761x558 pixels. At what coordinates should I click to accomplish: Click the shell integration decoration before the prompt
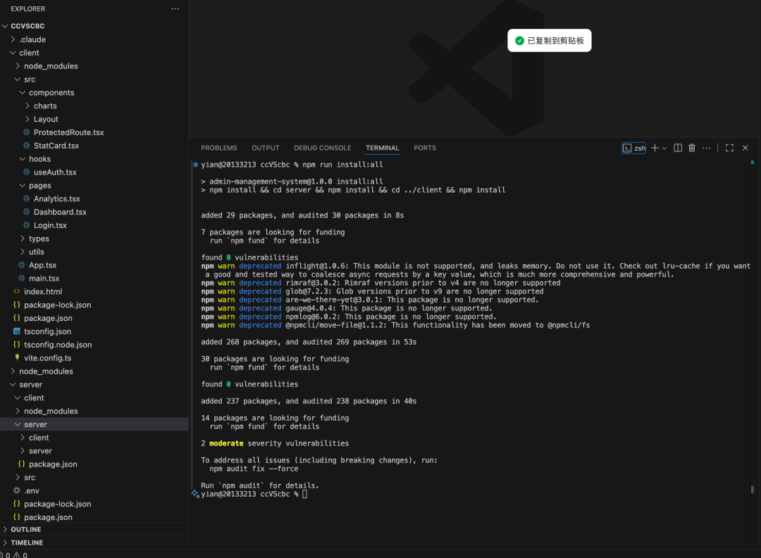[195, 494]
